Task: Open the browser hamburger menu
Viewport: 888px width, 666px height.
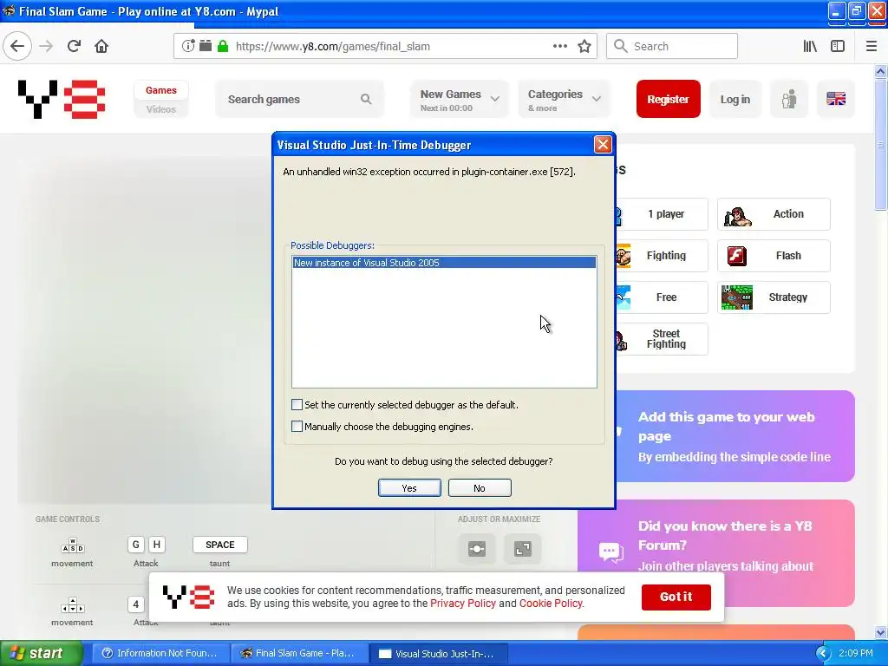Action: (x=871, y=46)
